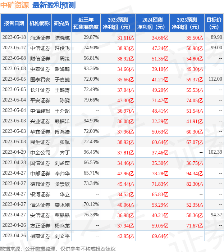Select the 国泰君安 institution cell

pyautogui.click(x=40, y=80)
